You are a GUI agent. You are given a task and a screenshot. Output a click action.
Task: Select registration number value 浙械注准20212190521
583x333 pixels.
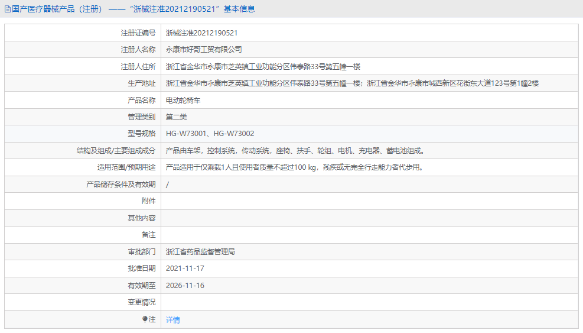(x=201, y=33)
